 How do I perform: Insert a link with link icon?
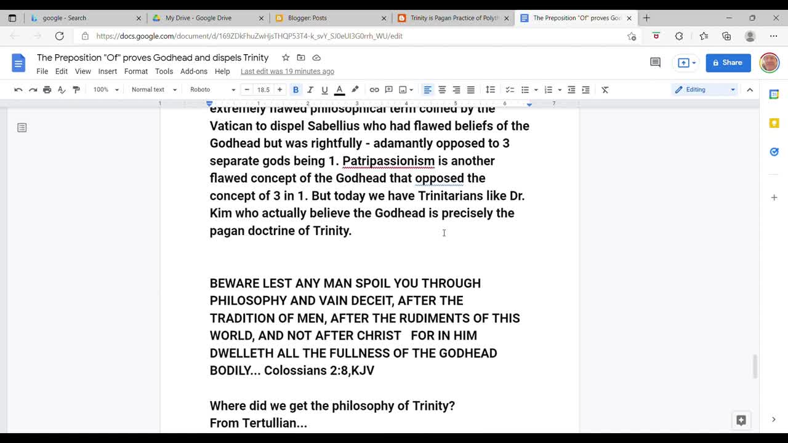tap(374, 90)
